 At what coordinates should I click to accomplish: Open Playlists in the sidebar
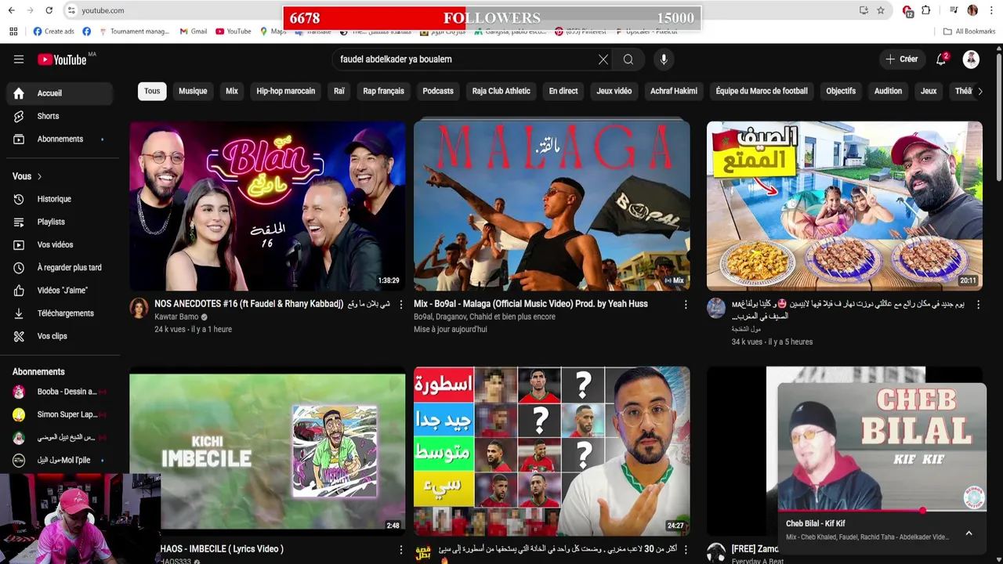coord(60,222)
